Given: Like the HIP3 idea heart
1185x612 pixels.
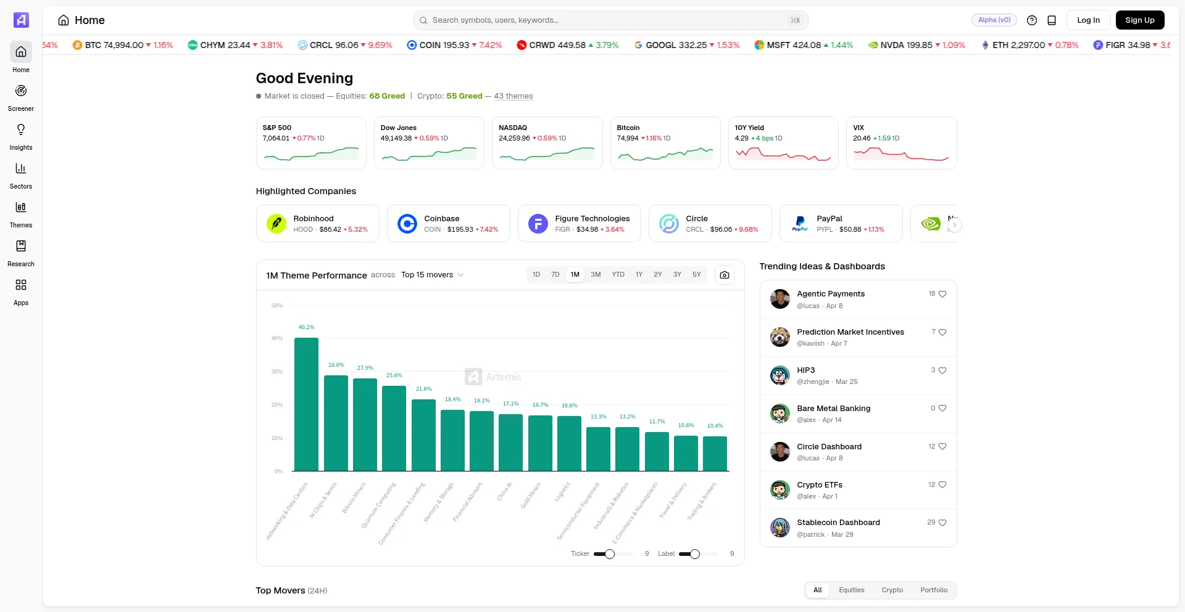Looking at the screenshot, I should (x=942, y=370).
